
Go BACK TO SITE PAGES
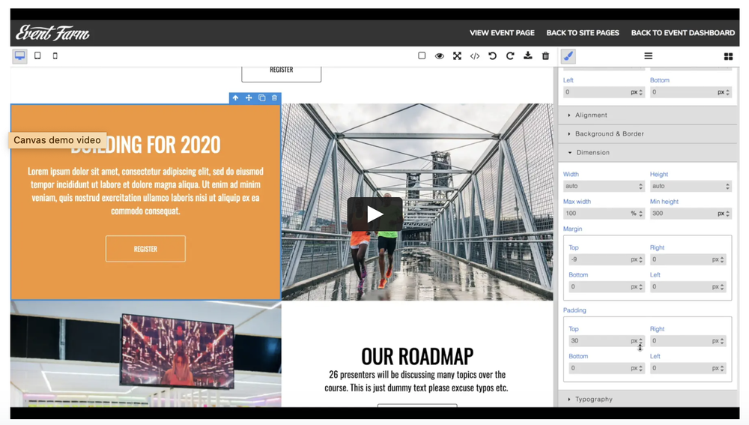(x=582, y=33)
